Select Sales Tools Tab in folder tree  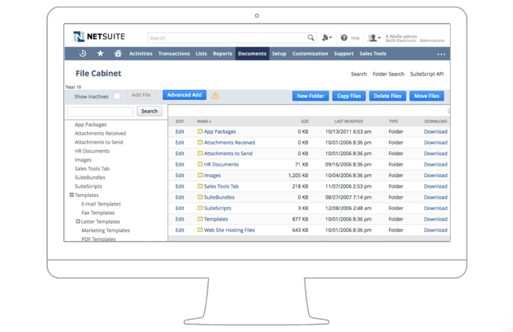pos(92,168)
